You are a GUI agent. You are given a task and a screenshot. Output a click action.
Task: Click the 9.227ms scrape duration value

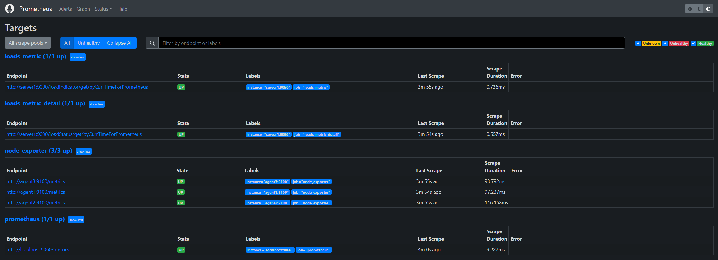[x=496, y=250]
